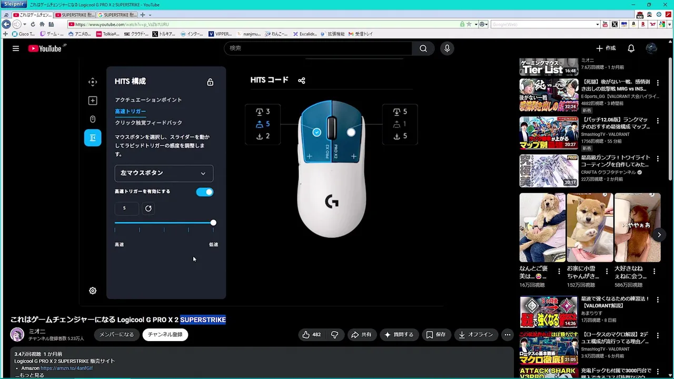Open the YouTube guide hamburger menu
This screenshot has width=674, height=379.
[x=16, y=48]
